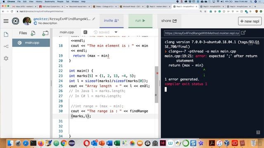Click the share button
Viewport: 264px width, 148px height.
click(x=169, y=21)
